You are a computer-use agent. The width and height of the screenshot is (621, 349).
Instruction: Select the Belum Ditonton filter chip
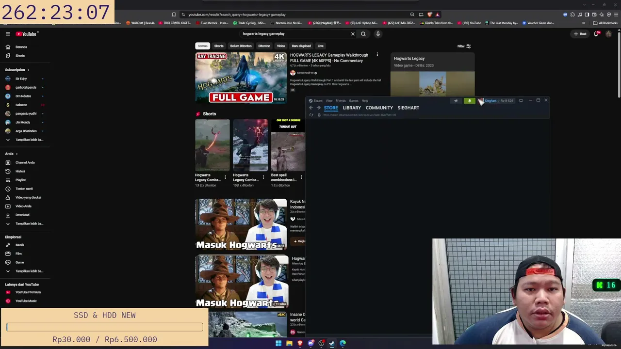tap(241, 46)
